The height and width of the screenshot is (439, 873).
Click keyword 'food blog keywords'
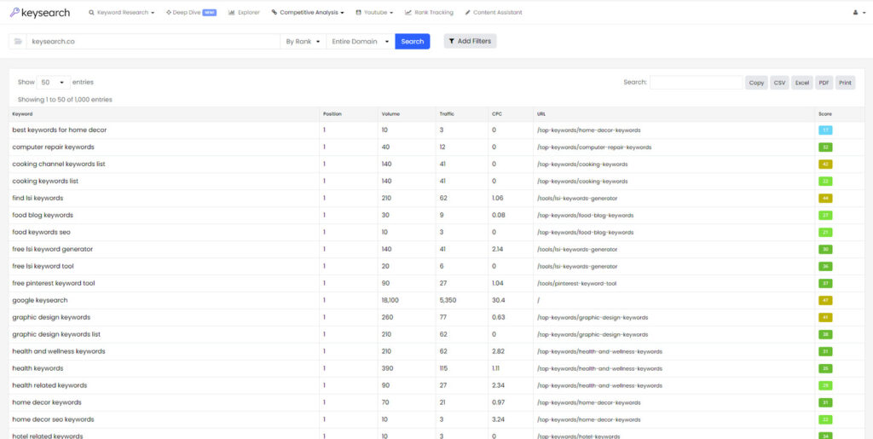[43, 215]
